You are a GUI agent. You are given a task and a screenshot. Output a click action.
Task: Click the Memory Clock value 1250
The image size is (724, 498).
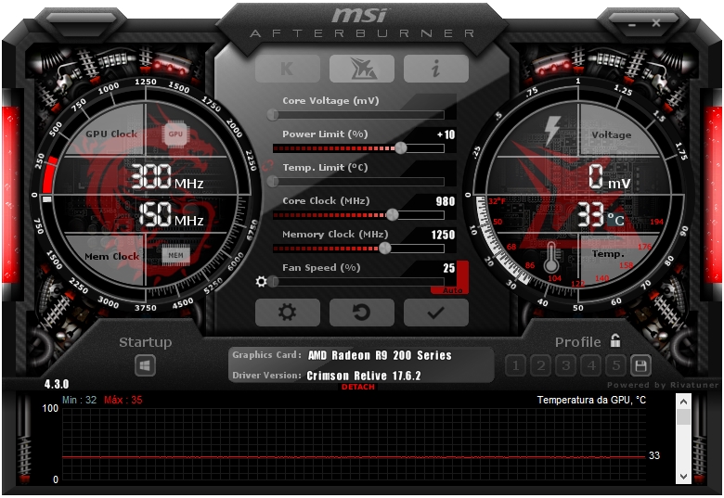coord(444,235)
